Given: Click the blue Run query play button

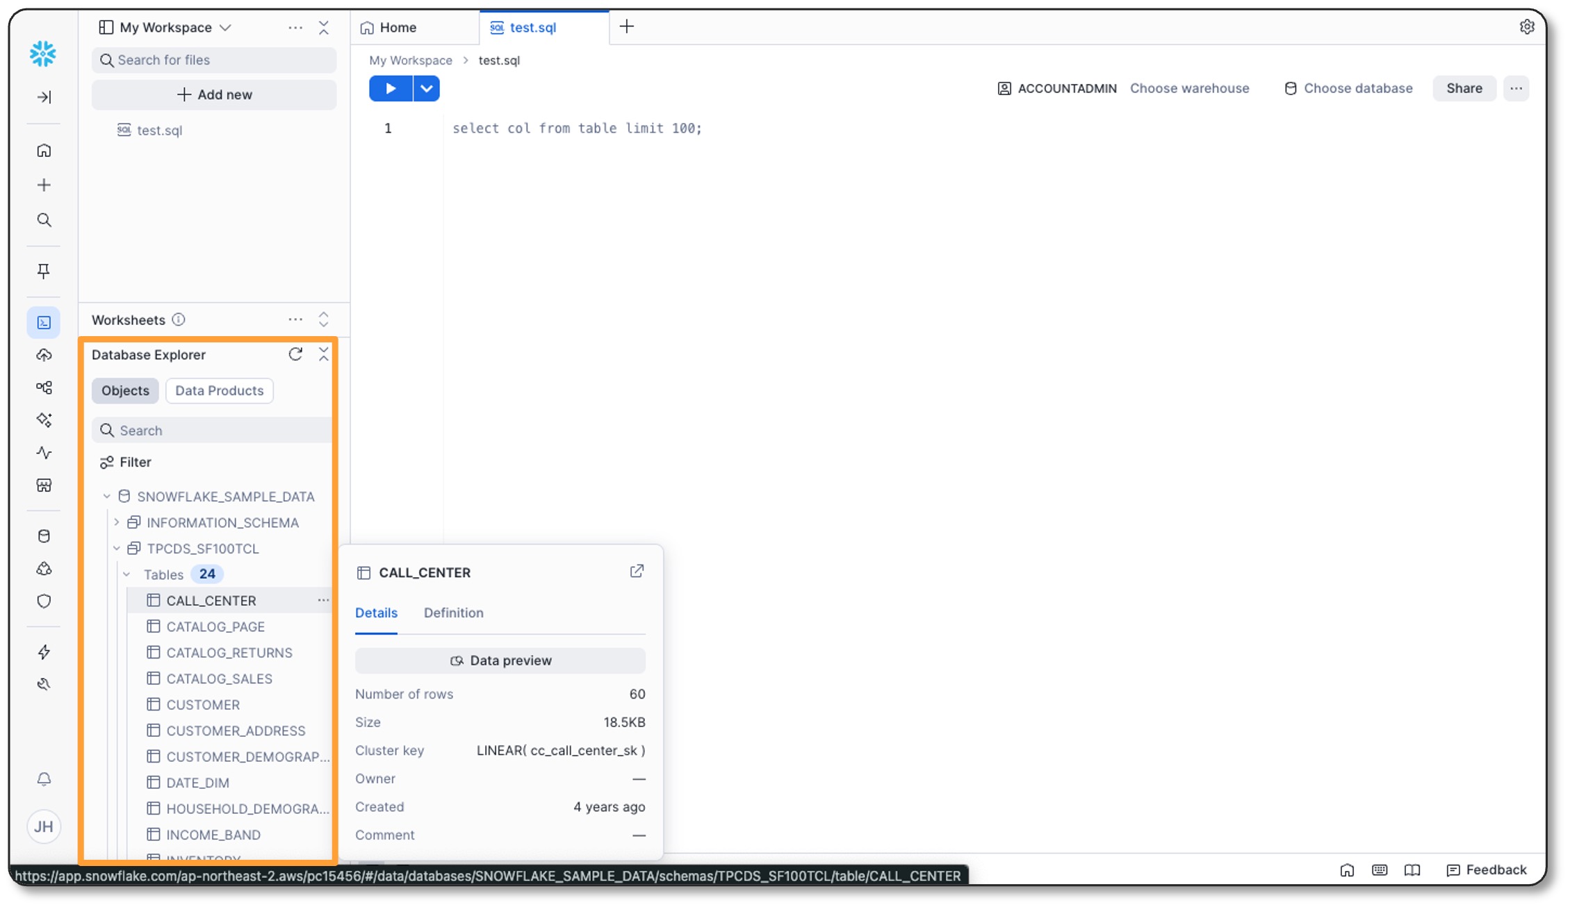Looking at the screenshot, I should click(390, 88).
